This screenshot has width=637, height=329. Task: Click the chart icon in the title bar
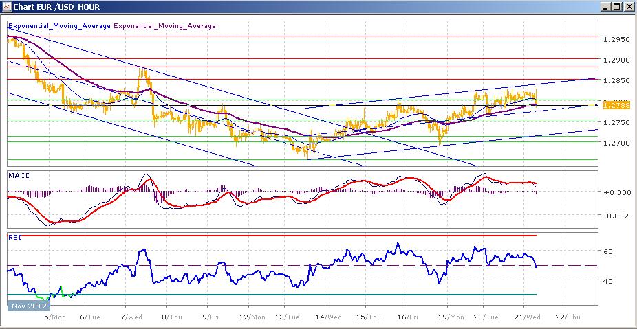point(7,7)
